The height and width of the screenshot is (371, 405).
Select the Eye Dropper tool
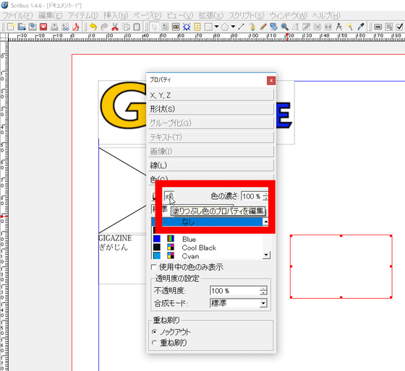click(x=361, y=27)
